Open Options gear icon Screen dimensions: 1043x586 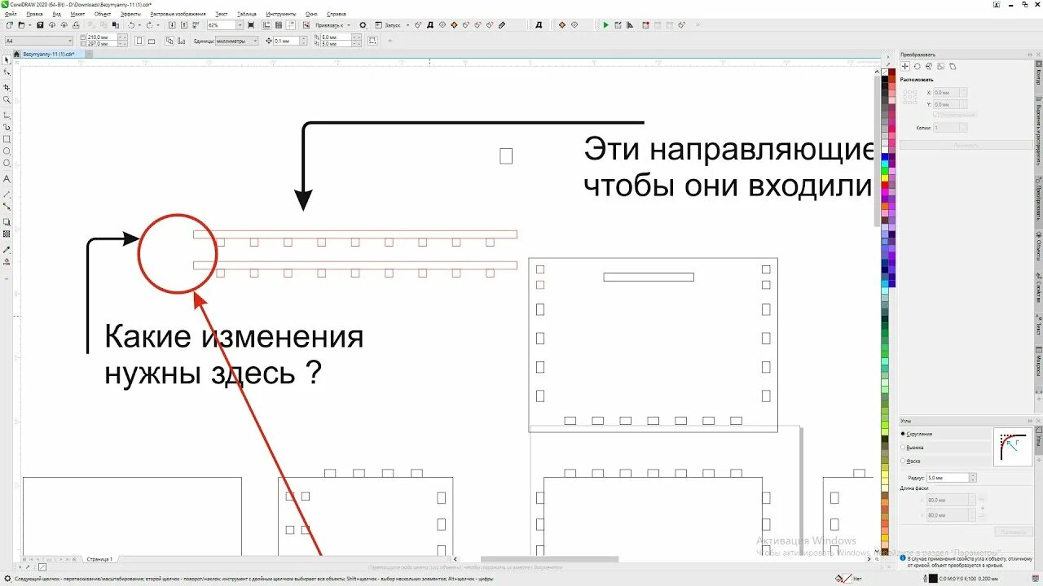tap(363, 25)
